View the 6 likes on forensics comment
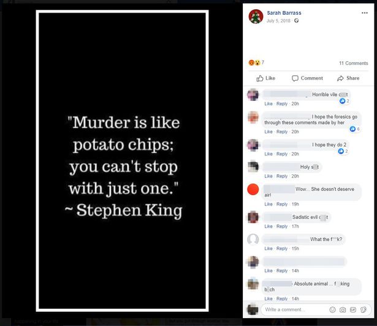 (x=355, y=129)
